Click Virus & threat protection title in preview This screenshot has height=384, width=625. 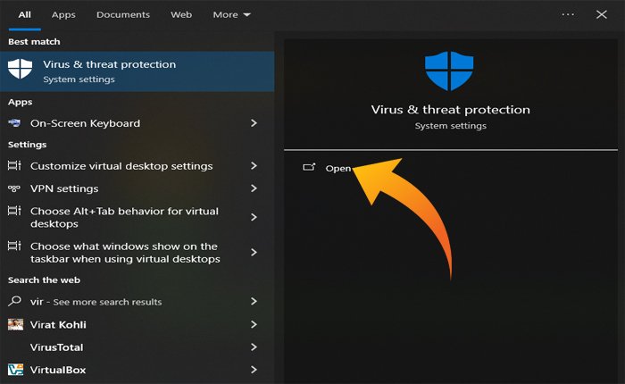pos(450,110)
